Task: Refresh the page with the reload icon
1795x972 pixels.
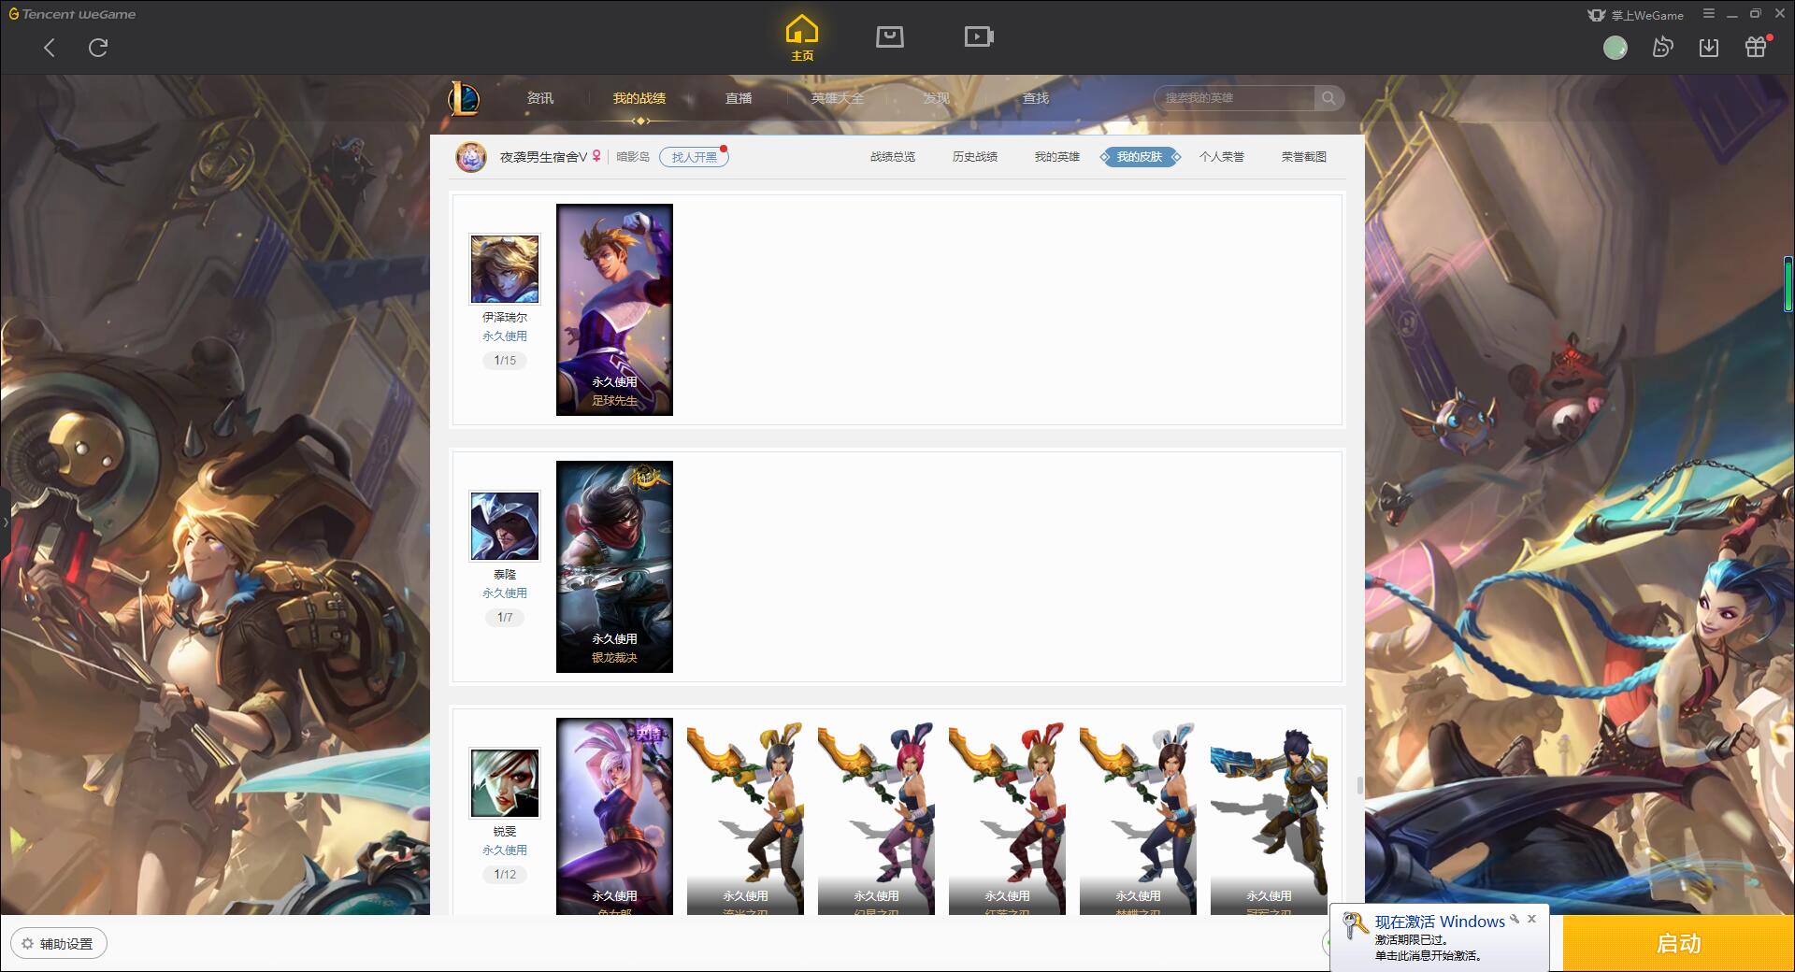Action: click(x=98, y=48)
